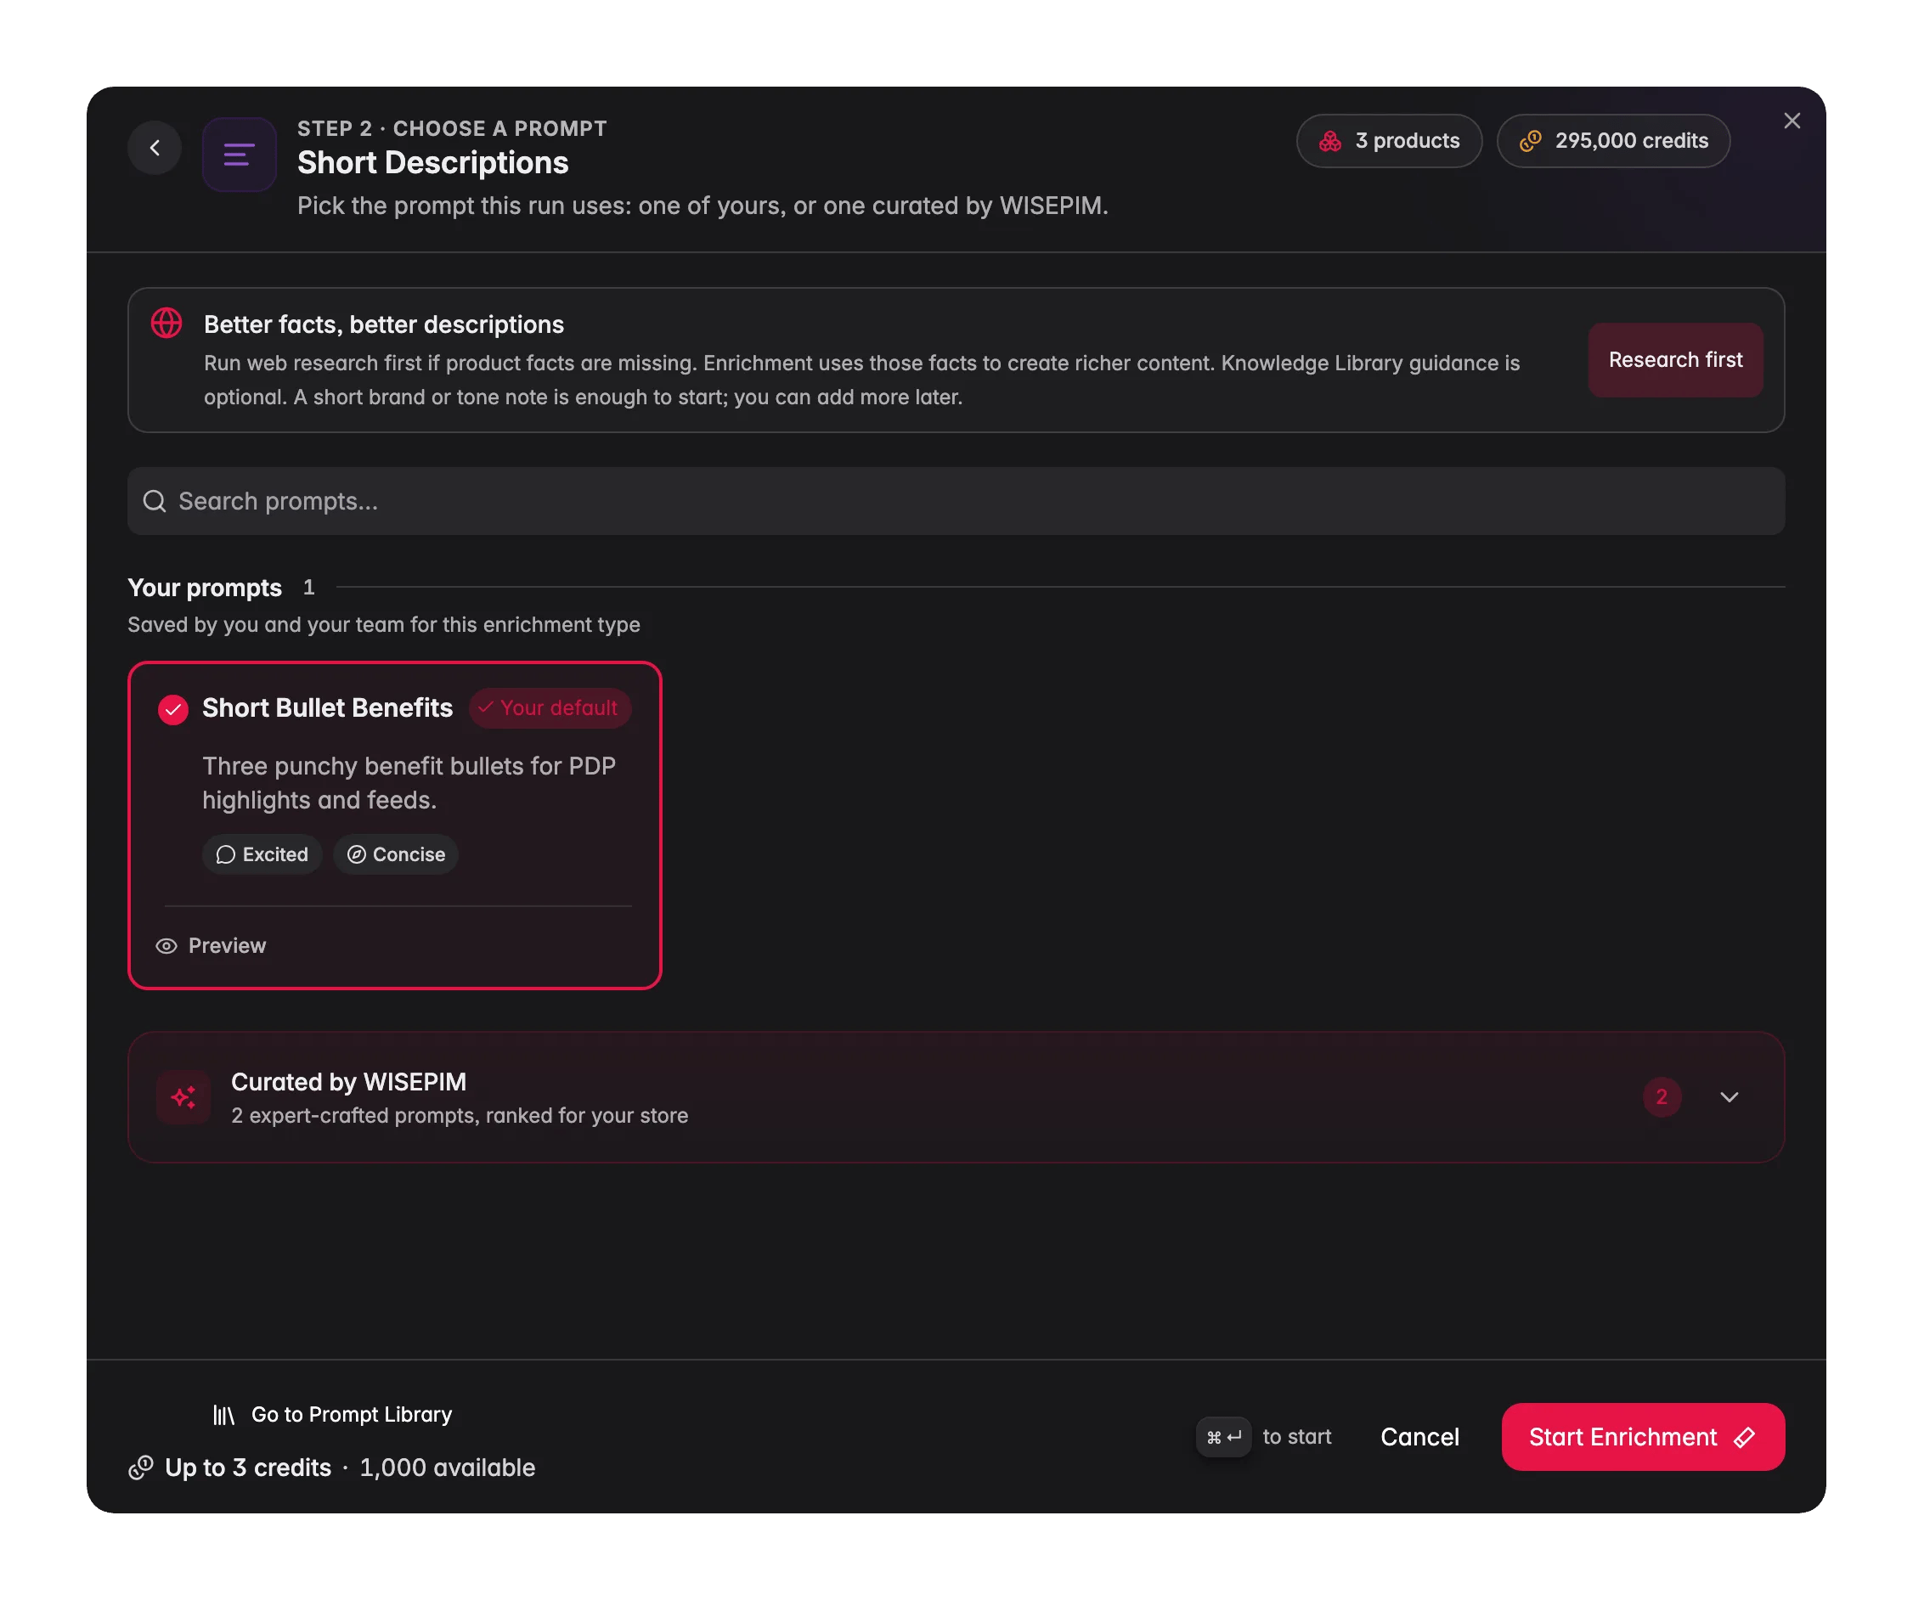1913x1600 pixels.
Task: Click the globe icon in research banner
Action: (166, 323)
